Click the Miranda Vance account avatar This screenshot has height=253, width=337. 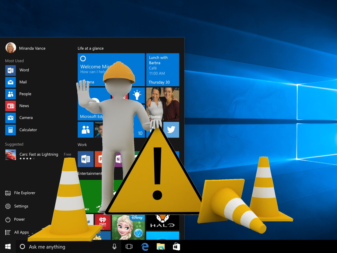coord(10,48)
